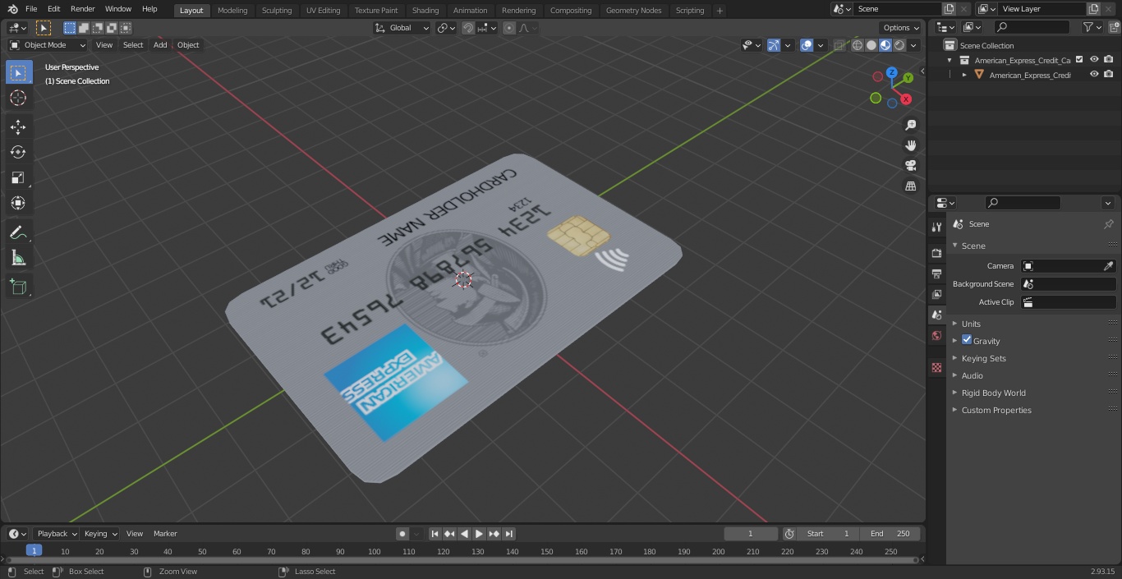Select the Select Box tool

point(18,72)
